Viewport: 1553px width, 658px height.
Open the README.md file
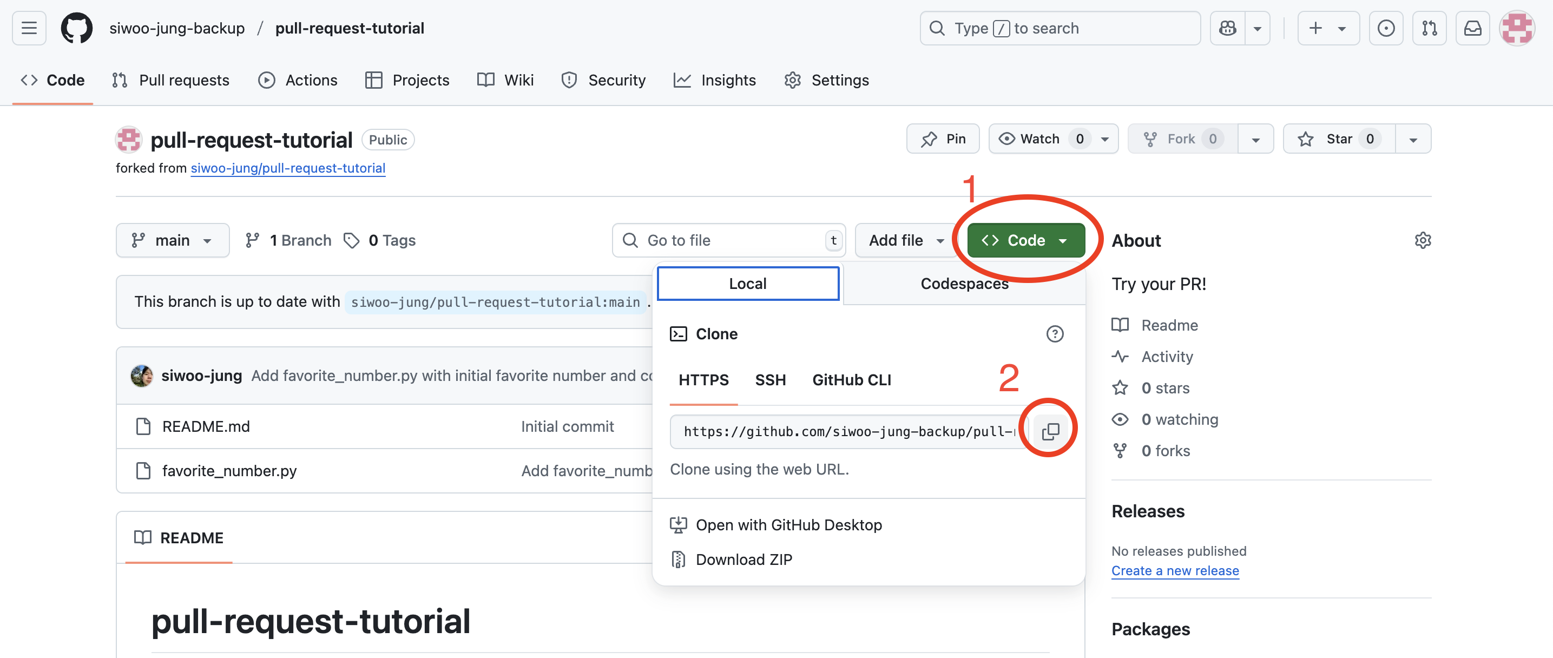tap(206, 426)
